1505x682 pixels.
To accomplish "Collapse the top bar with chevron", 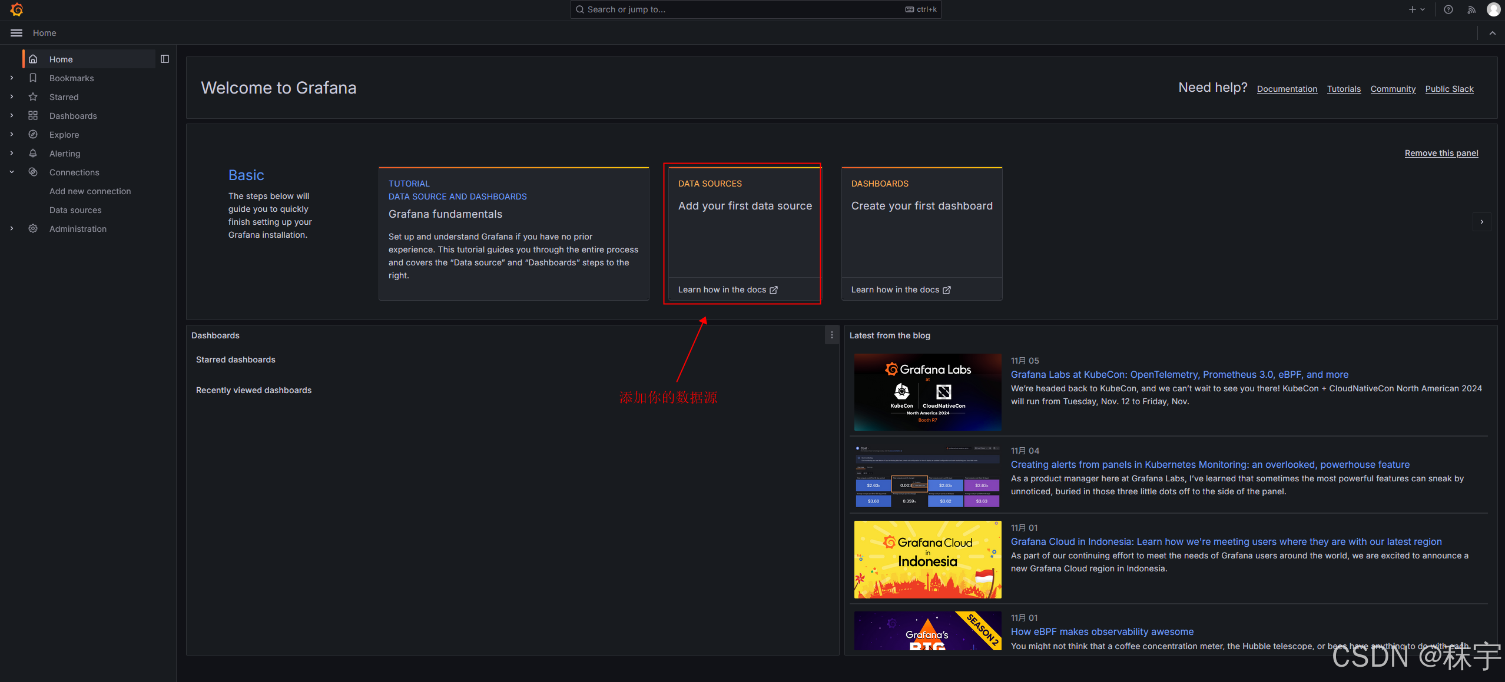I will (x=1492, y=33).
